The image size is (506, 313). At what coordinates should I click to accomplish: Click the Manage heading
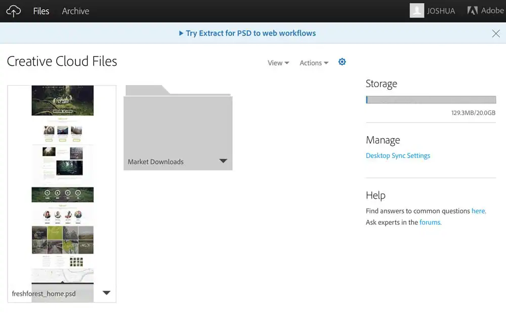pos(383,140)
